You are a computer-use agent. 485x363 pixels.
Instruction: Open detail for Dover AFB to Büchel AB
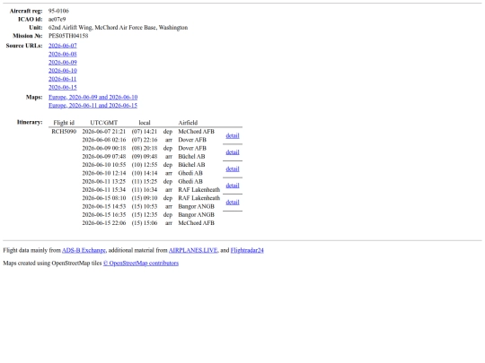pos(233,152)
